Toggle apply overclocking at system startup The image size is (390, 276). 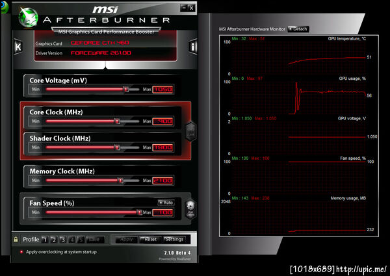21,252
